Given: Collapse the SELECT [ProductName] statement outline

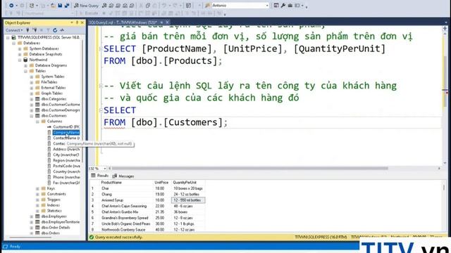Looking at the screenshot, I should 100,49.
